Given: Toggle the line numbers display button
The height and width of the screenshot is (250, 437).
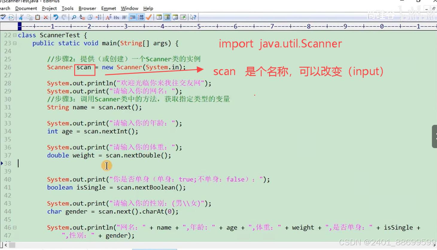Looking at the screenshot, I should tap(141, 17).
